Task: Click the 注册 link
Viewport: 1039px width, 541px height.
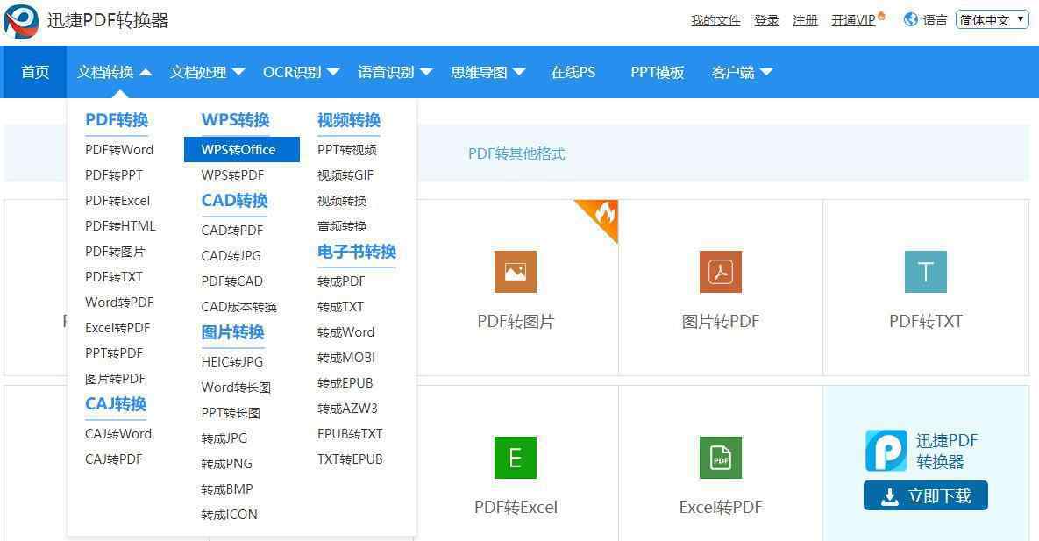Action: 805,20
